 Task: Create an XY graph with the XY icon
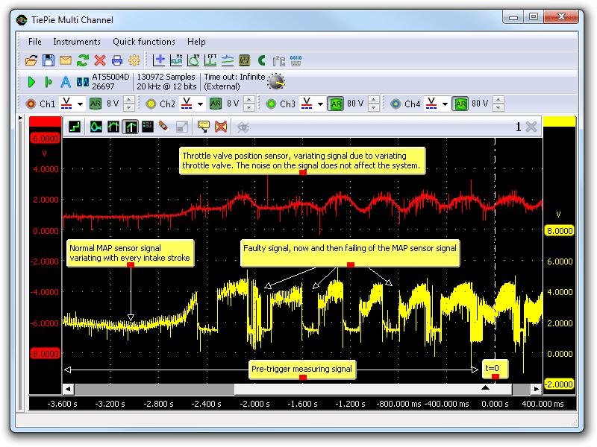193,60
